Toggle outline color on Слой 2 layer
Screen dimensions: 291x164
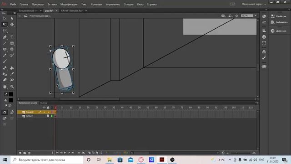click(52, 112)
